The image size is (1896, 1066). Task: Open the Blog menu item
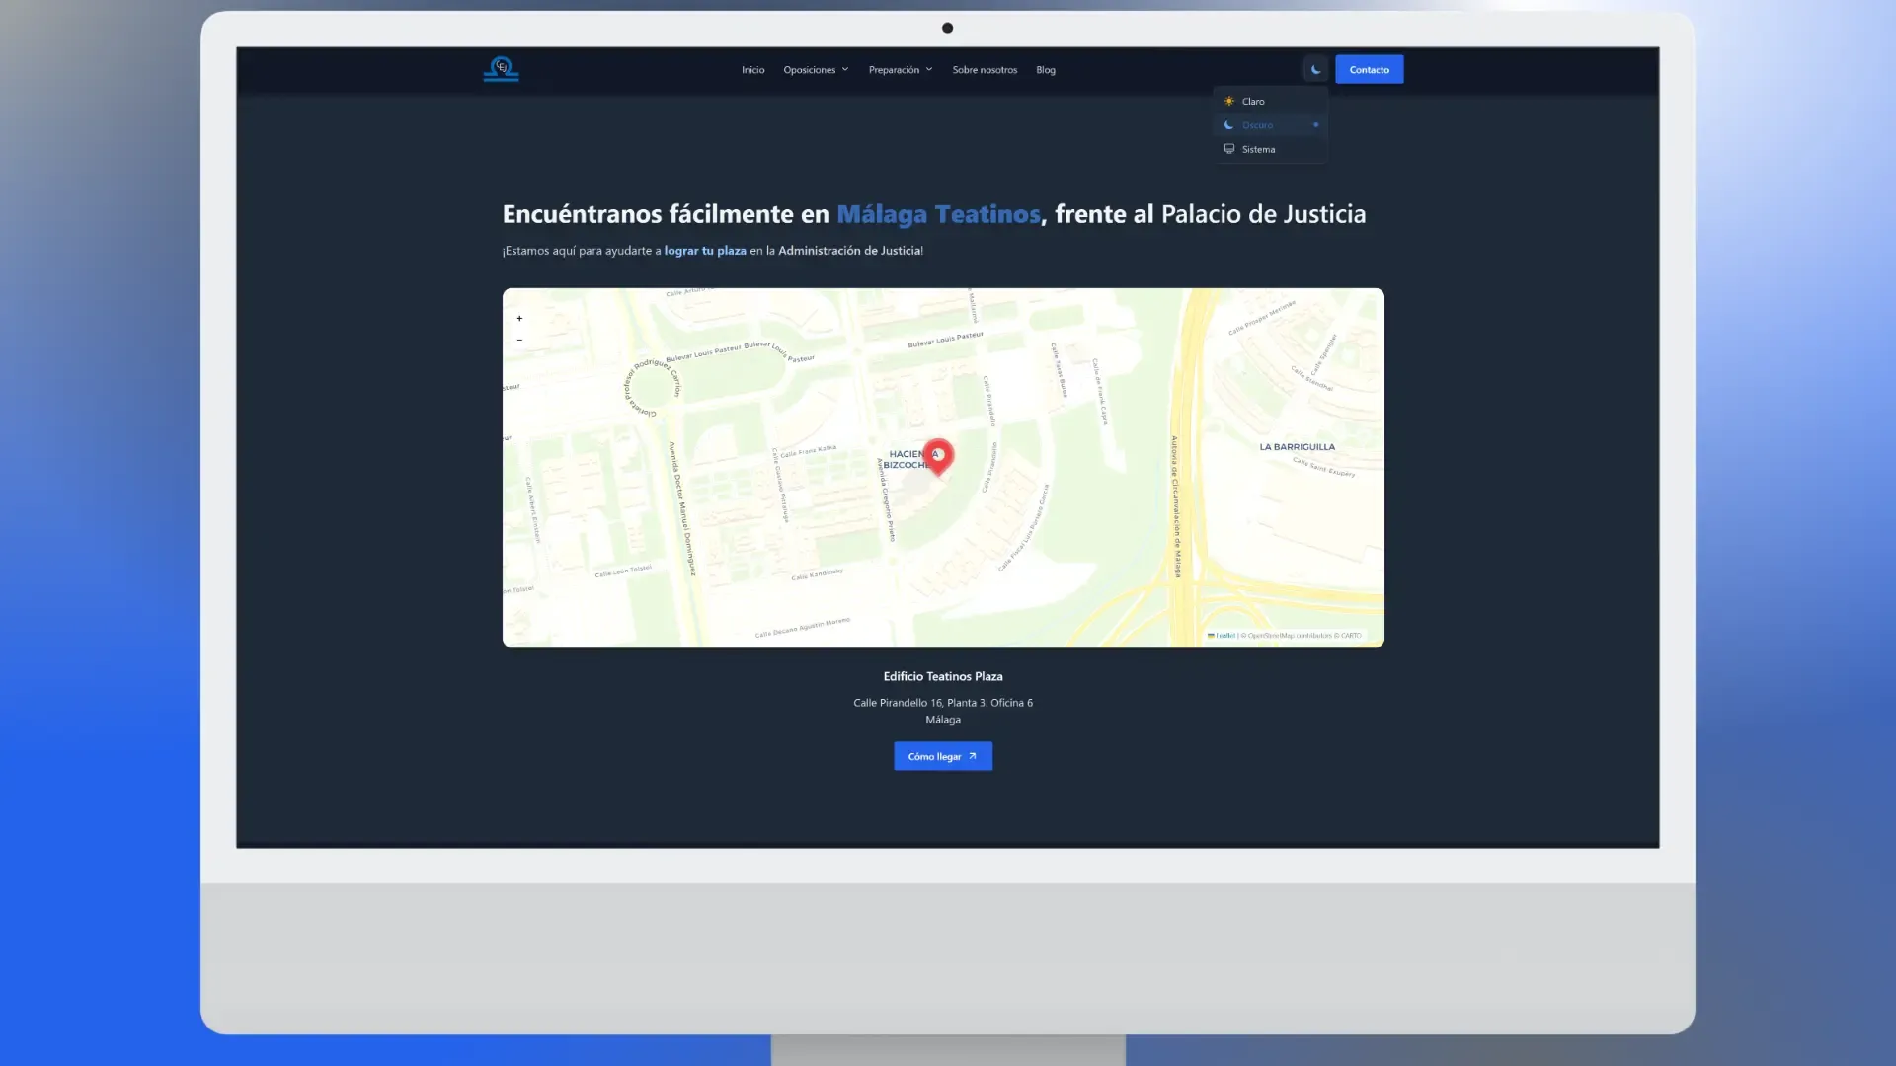coord(1045,69)
